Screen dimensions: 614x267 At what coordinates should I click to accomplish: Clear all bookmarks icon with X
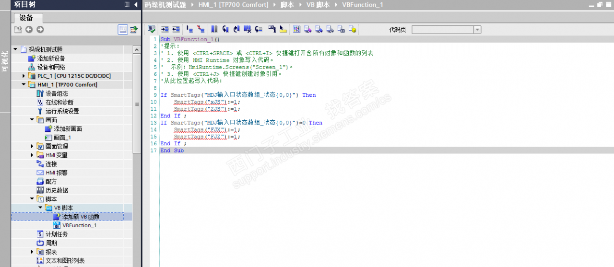(x=248, y=29)
